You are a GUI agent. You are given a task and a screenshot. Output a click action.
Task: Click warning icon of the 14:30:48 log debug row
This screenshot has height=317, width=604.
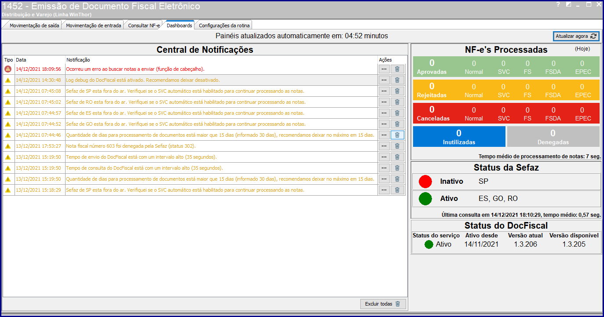tap(8, 80)
